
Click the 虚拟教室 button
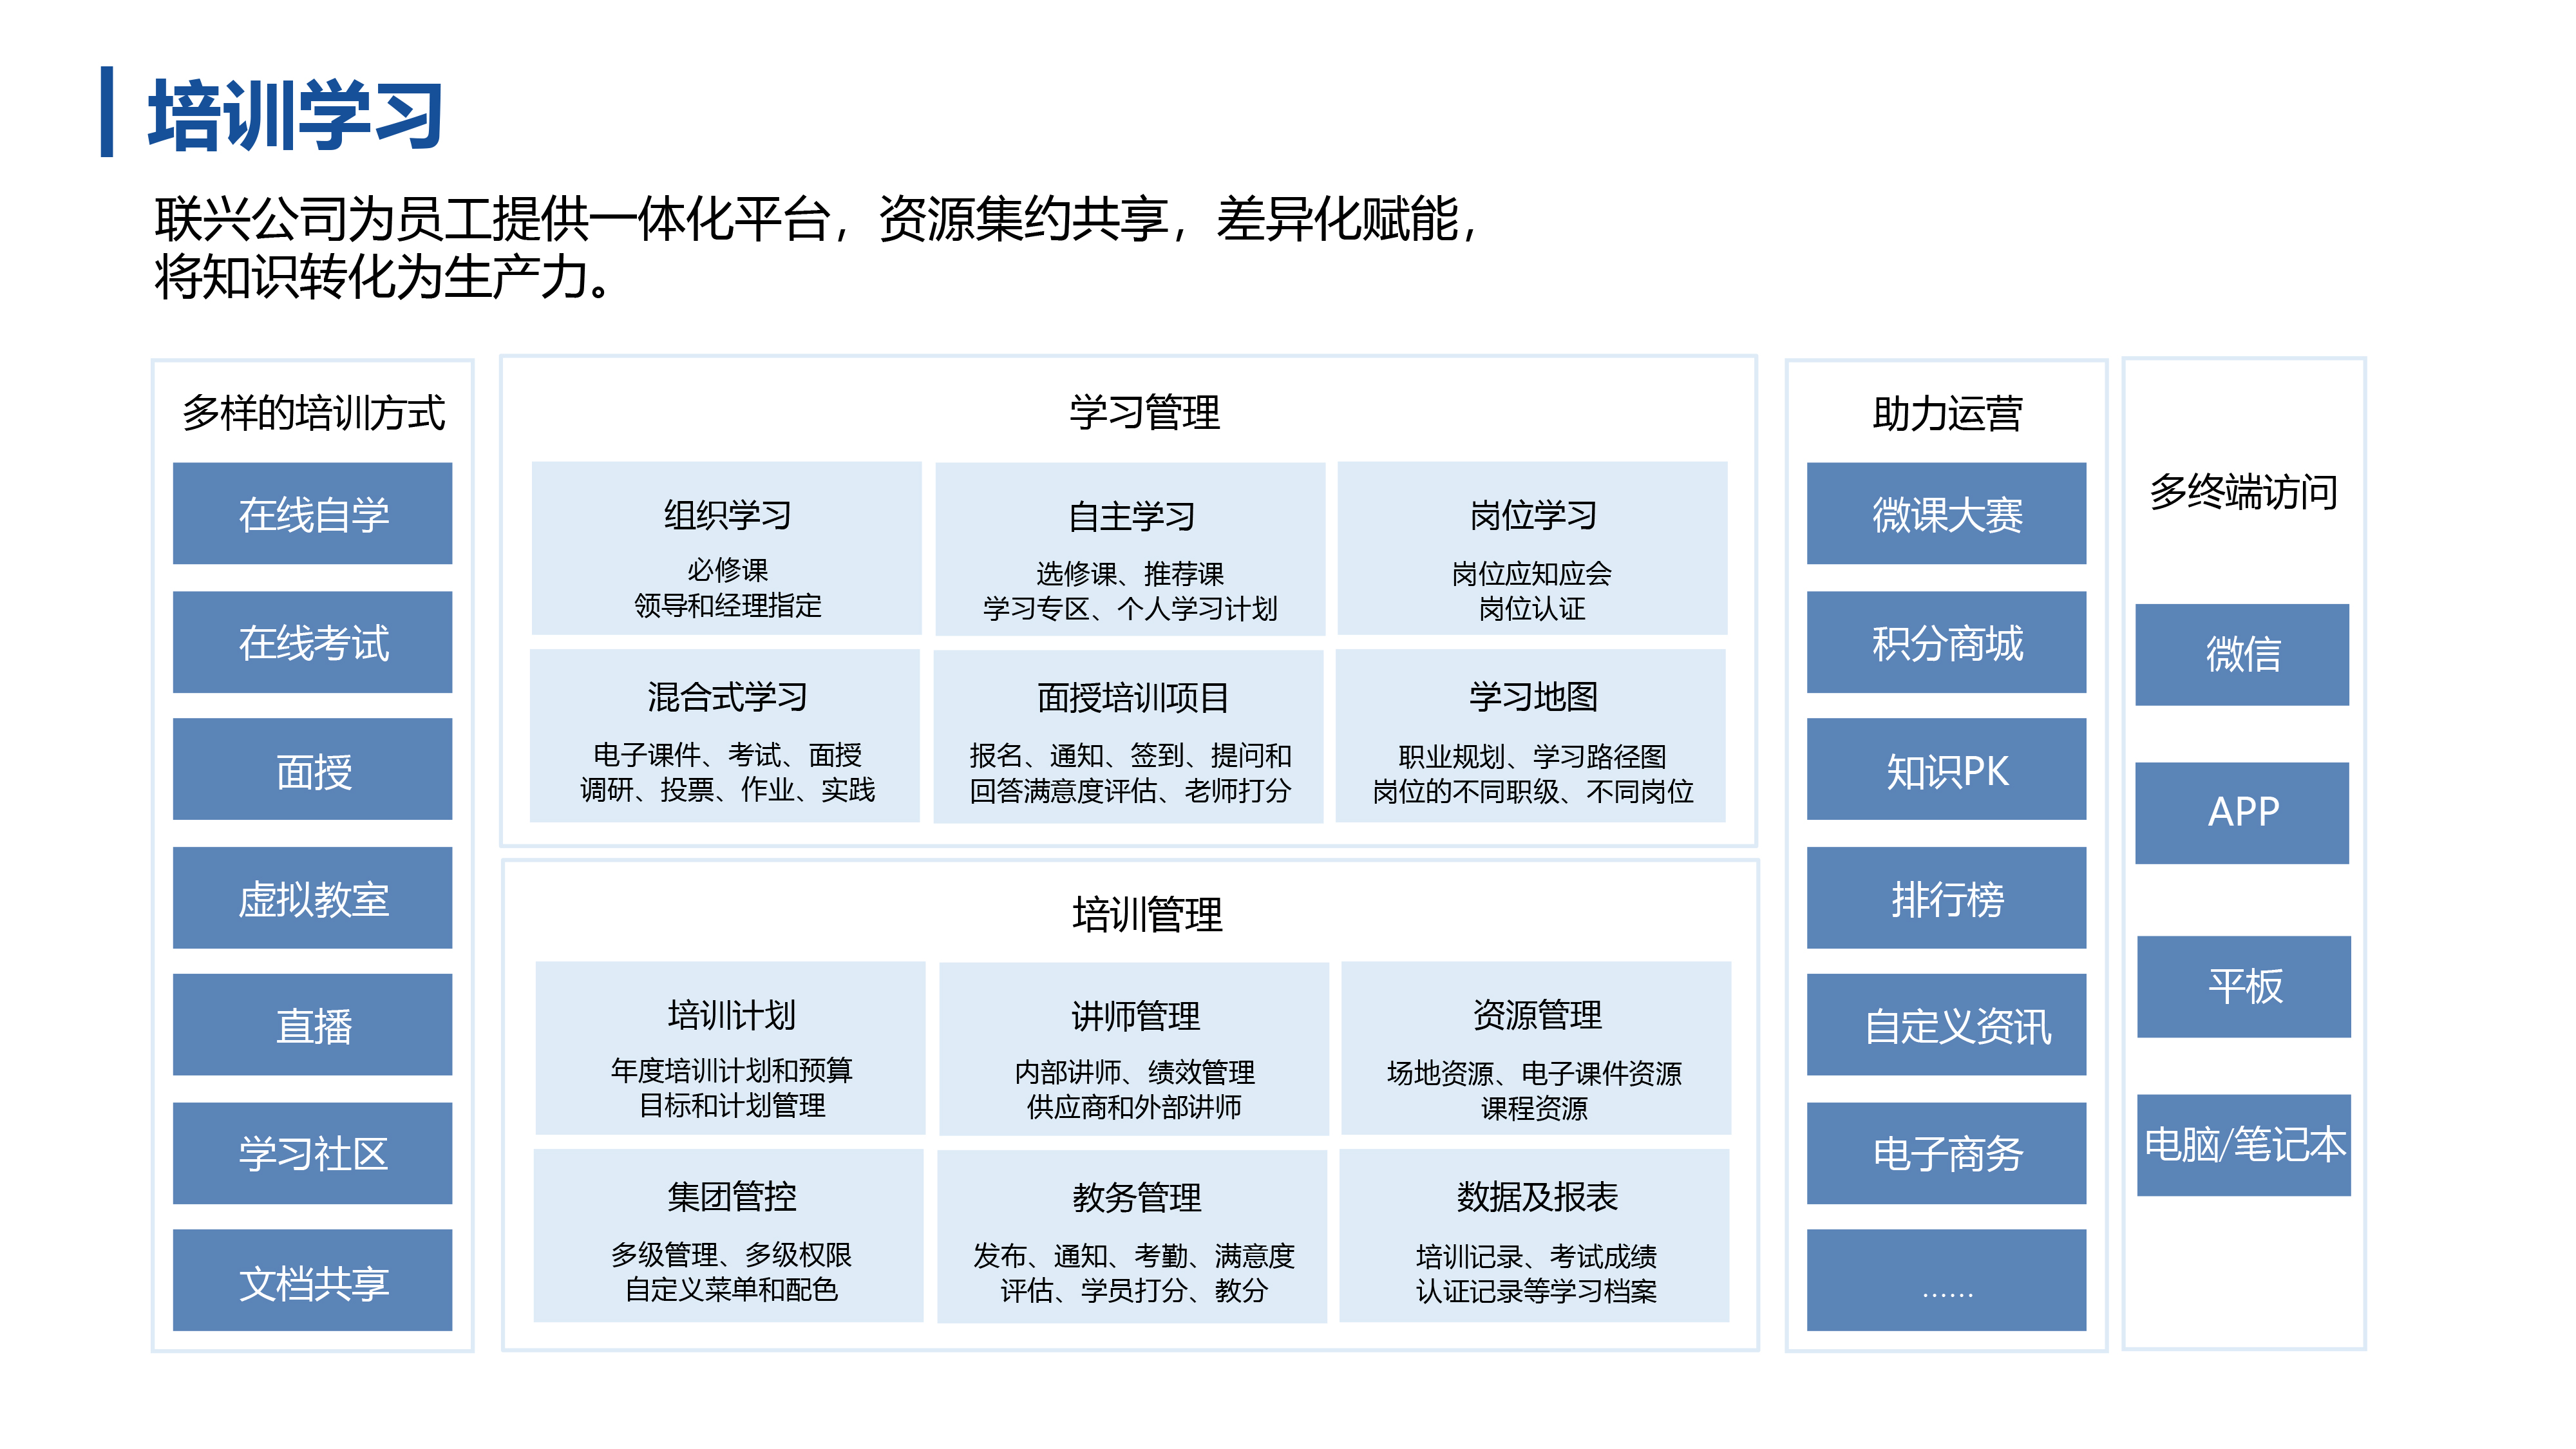[312, 898]
